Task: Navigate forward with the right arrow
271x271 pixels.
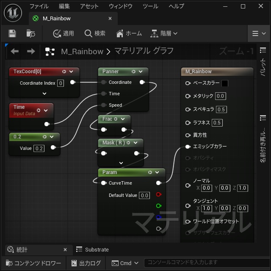Action: [31, 51]
